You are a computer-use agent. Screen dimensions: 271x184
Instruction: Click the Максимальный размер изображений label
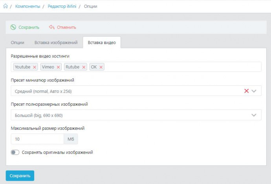coord(48,128)
